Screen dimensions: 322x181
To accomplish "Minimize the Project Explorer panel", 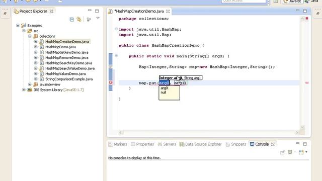I will click(90, 10).
